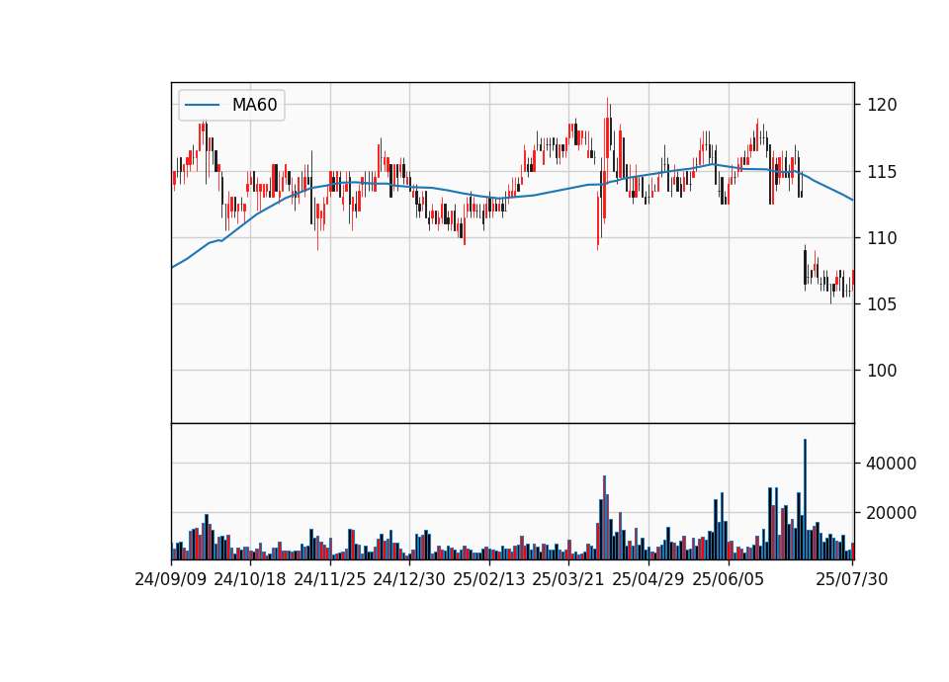Click the 25/07/30 date label
This screenshot has height=682, width=949.
[x=851, y=579]
